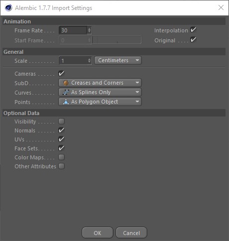229x241 pixels.
Task: Tick the Other Attributes checkbox
Action: tap(61, 166)
